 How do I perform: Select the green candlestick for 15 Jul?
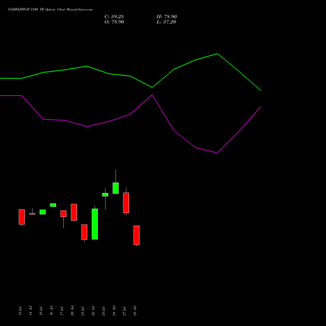pos(42,212)
